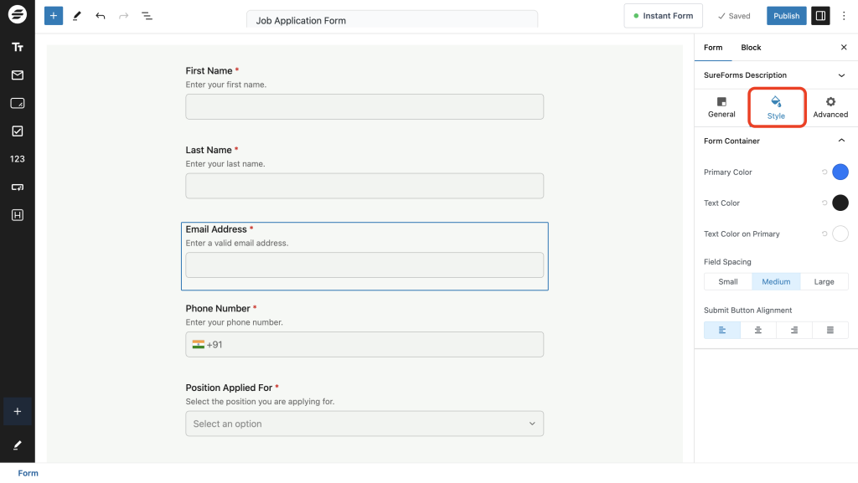Screen dimensions: 858x483
Task: Click the First Name input field
Action: 364,106
